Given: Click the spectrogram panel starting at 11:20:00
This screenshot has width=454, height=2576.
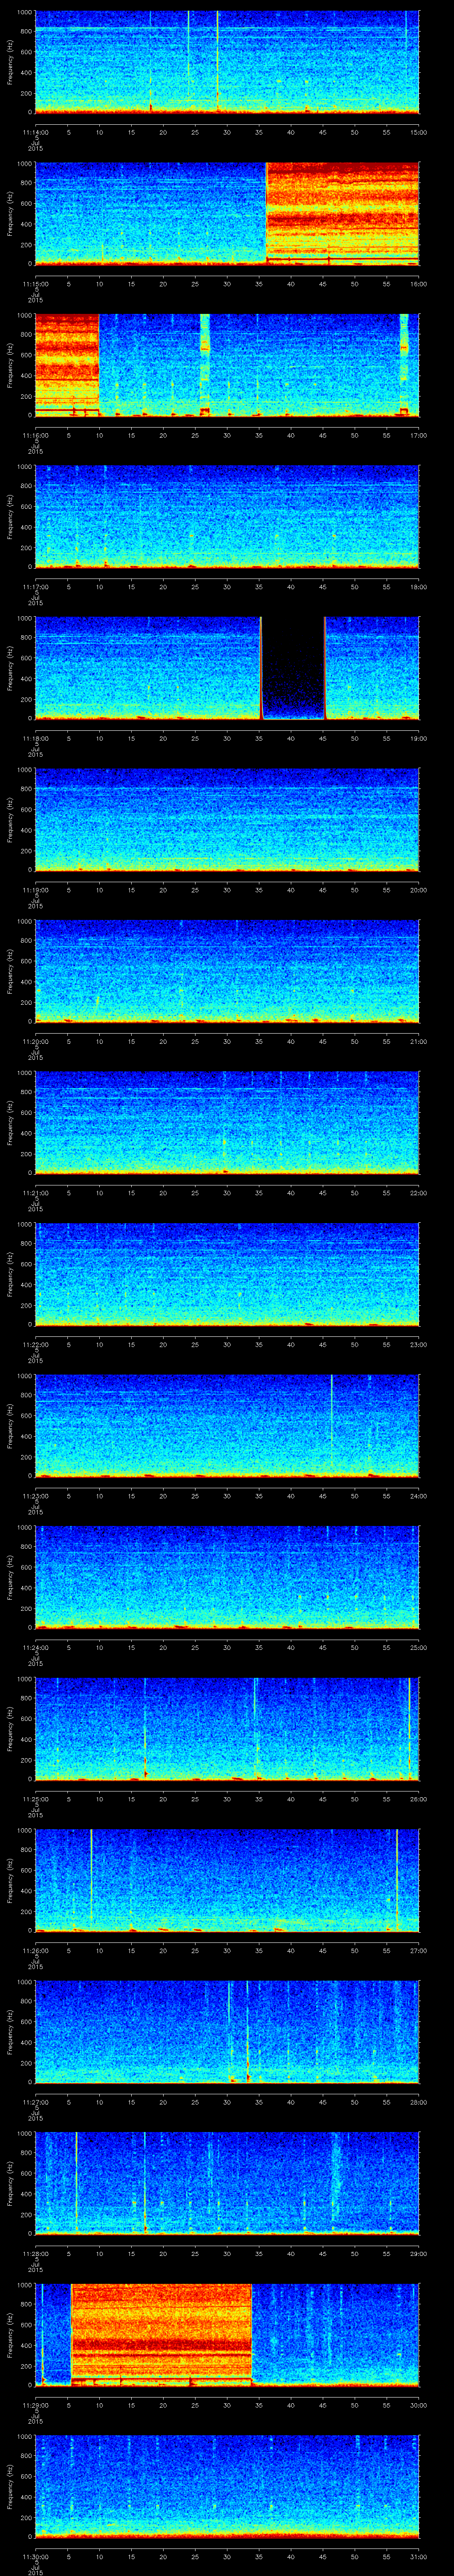Looking at the screenshot, I should pos(227,971).
